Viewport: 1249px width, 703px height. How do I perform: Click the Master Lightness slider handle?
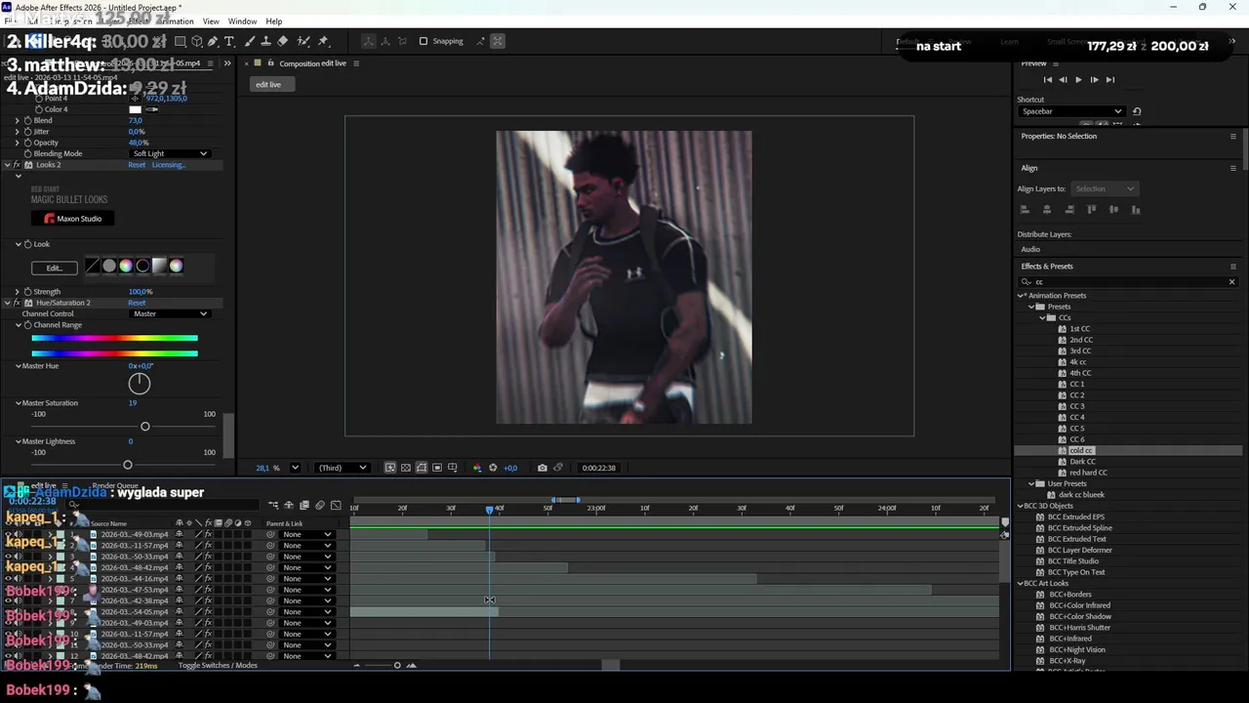(127, 465)
